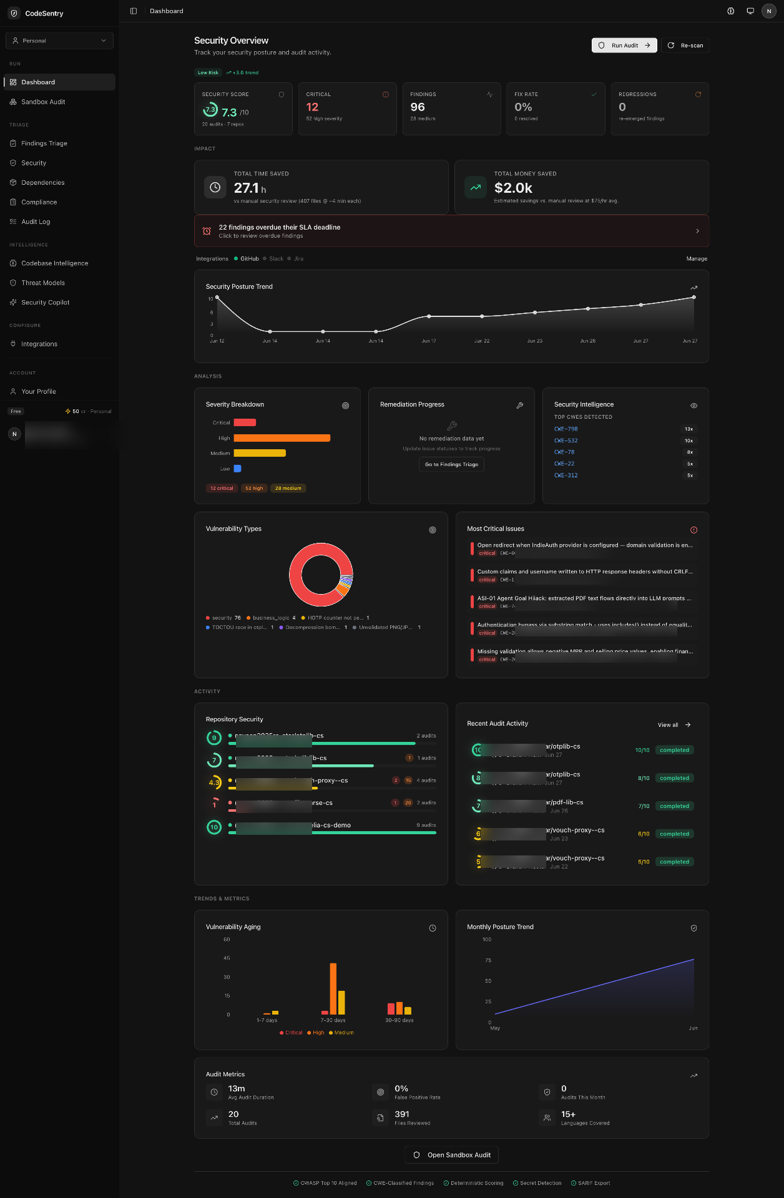Click the CodeSentry shield logo
This screenshot has height=1198, width=784.
[14, 13]
